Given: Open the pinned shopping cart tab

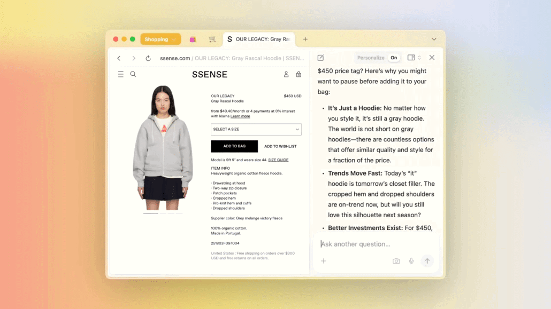Looking at the screenshot, I should 212,39.
